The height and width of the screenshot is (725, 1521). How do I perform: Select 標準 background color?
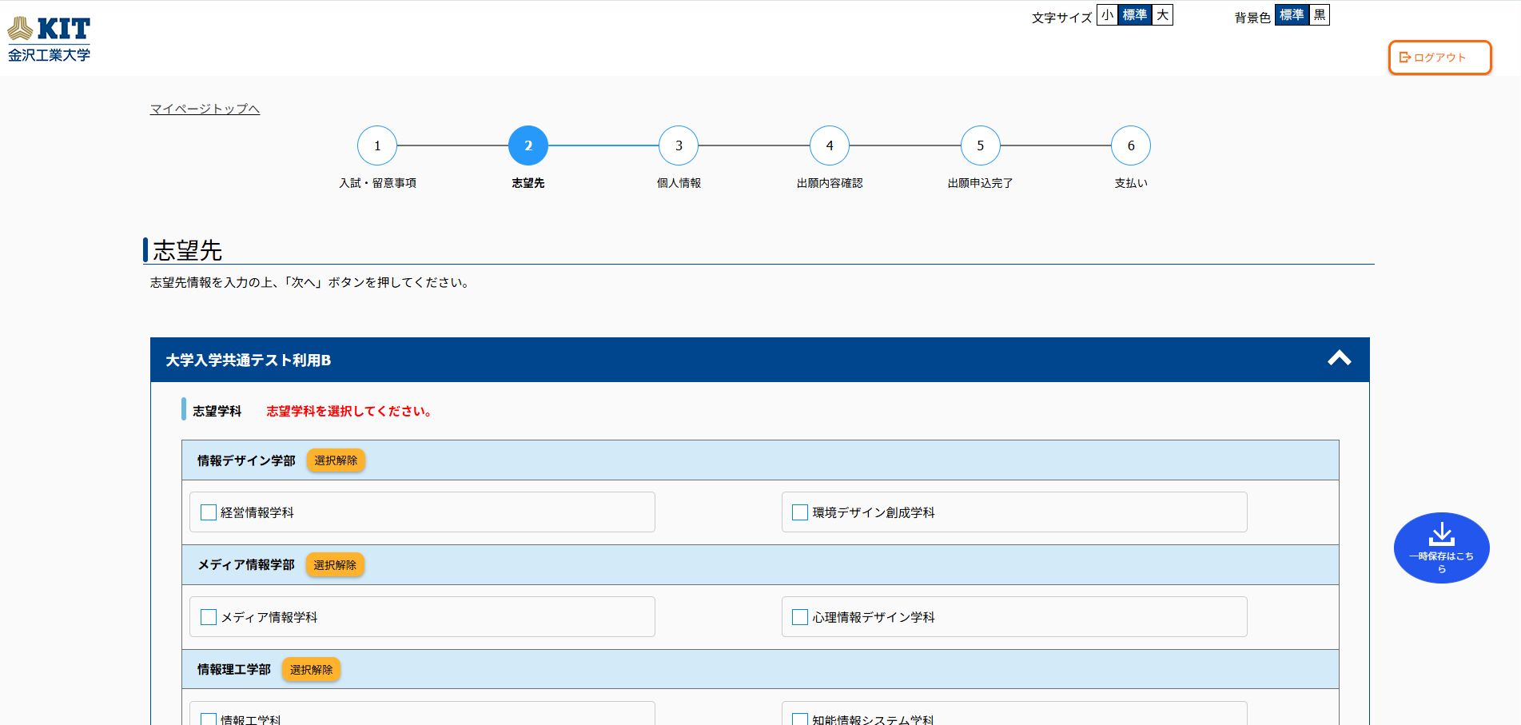pyautogui.click(x=1291, y=15)
